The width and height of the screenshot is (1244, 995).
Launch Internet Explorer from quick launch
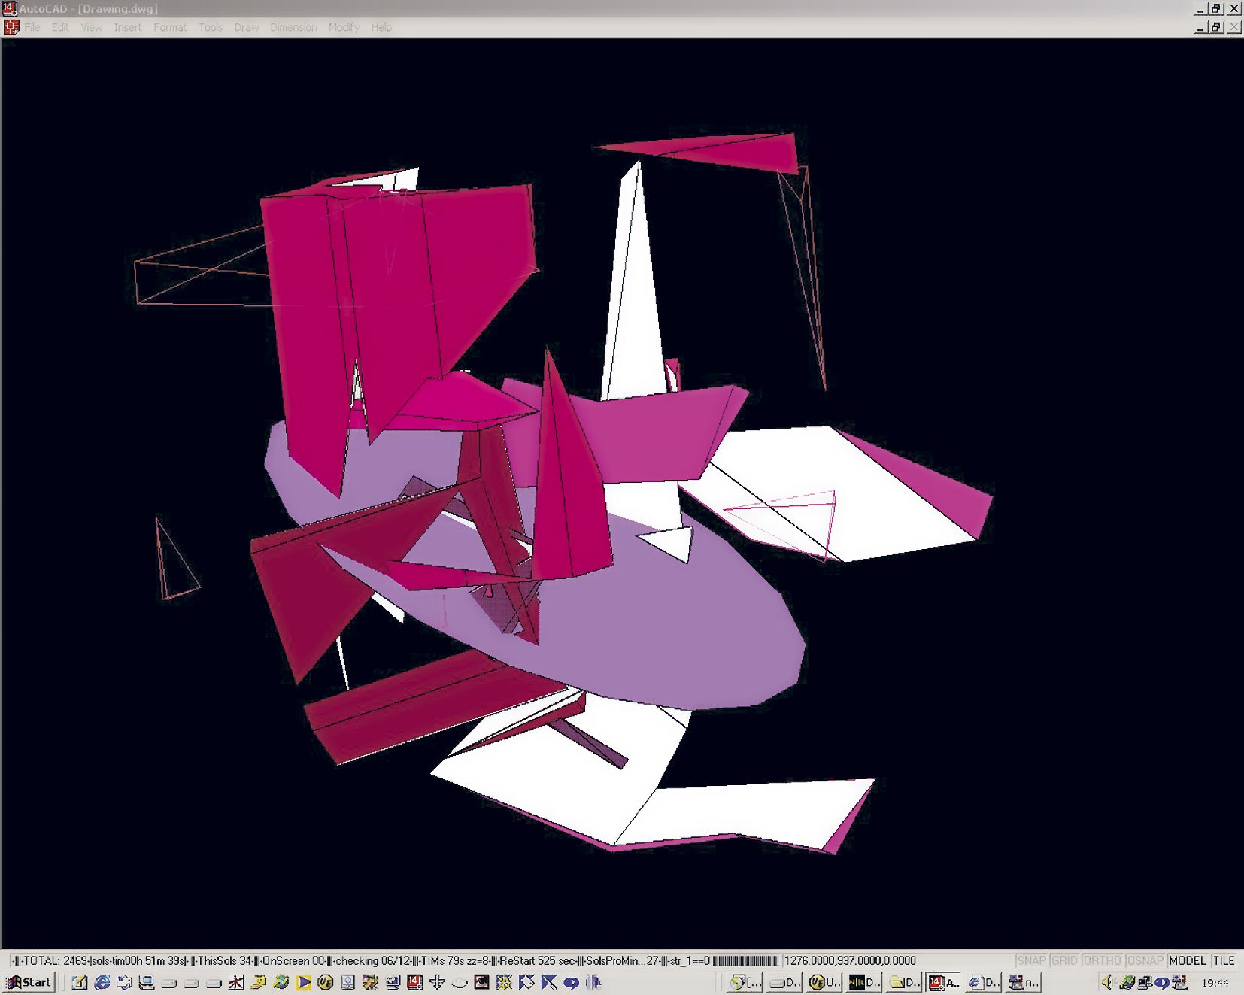(x=102, y=982)
